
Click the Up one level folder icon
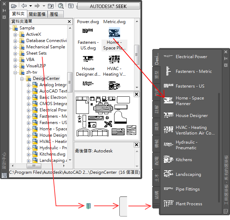click(51, 6)
